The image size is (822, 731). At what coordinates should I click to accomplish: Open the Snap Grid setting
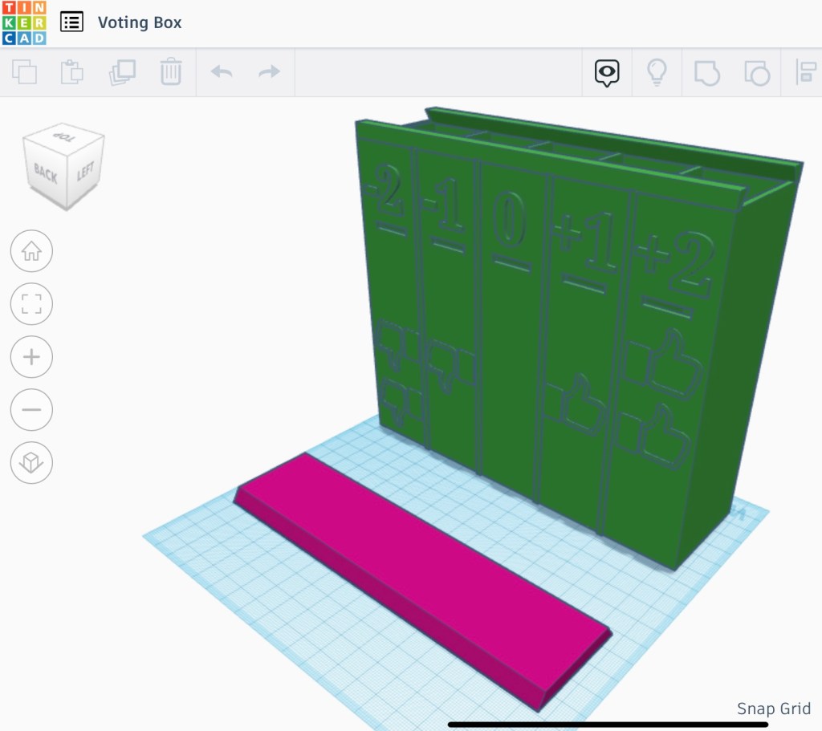coord(773,709)
